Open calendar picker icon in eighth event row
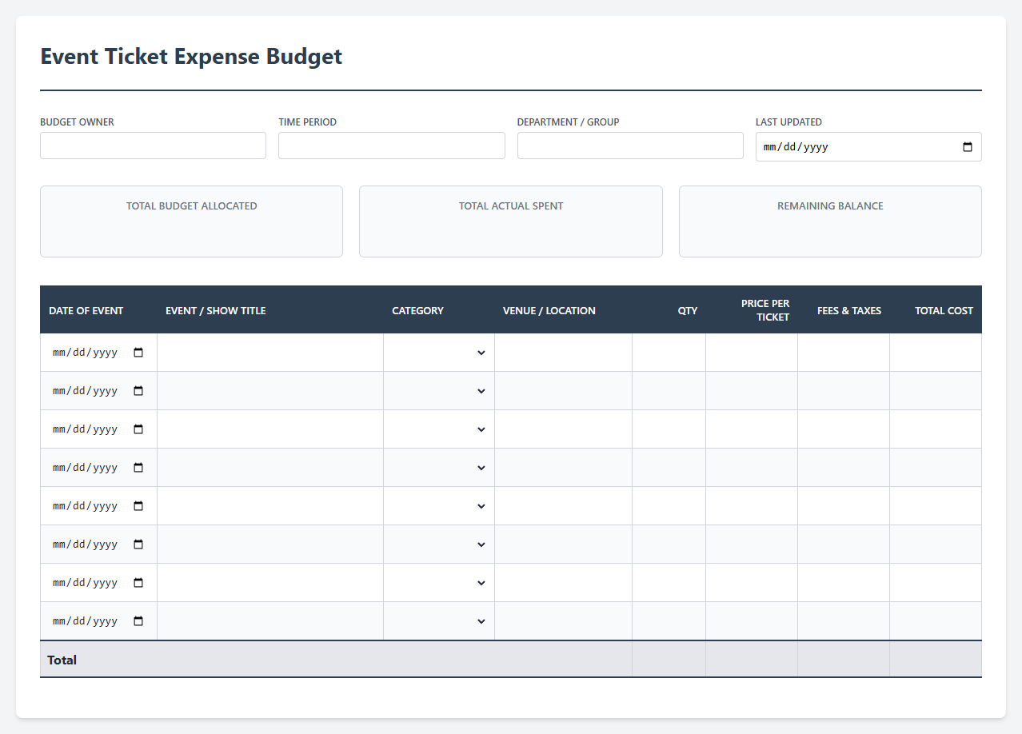This screenshot has height=734, width=1022. [x=138, y=621]
